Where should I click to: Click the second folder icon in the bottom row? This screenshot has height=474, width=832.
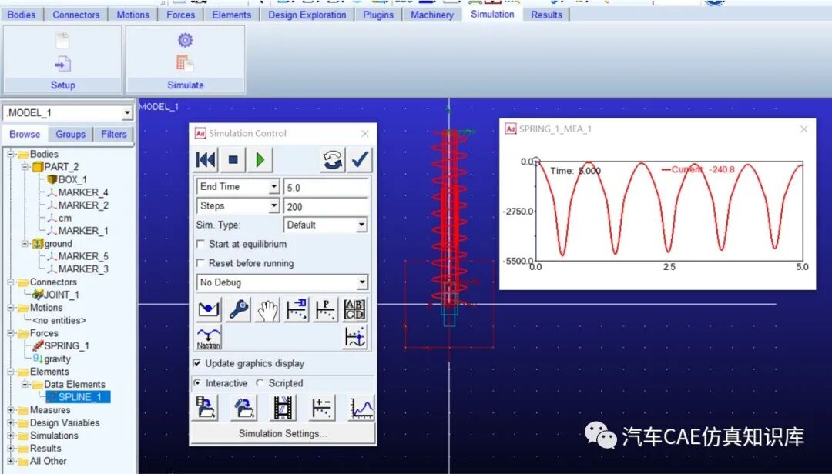pos(243,409)
